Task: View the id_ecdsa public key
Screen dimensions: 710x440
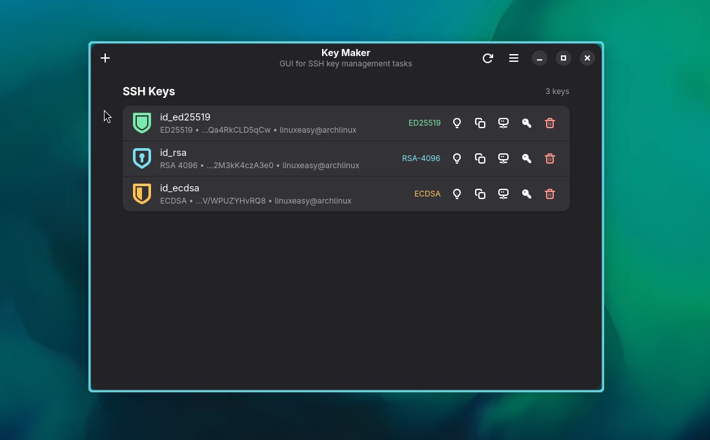Action: (457, 193)
